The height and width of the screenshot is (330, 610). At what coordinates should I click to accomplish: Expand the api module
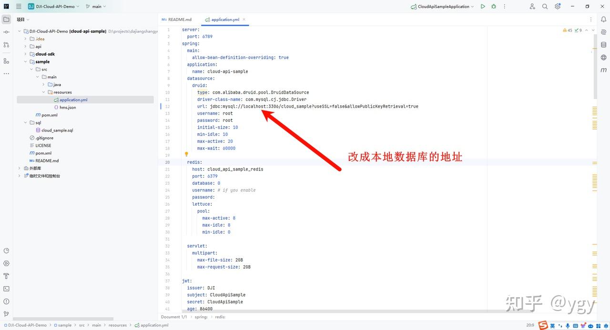[26, 47]
